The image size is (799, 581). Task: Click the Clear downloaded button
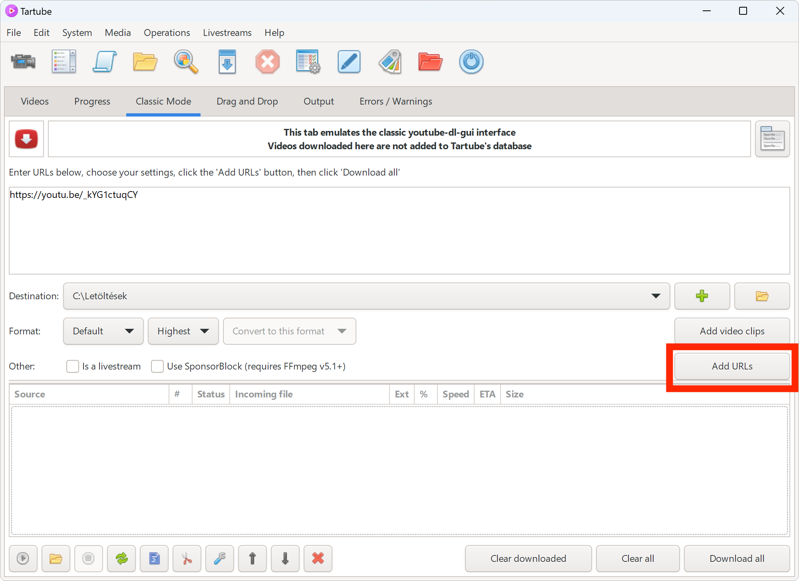528,559
